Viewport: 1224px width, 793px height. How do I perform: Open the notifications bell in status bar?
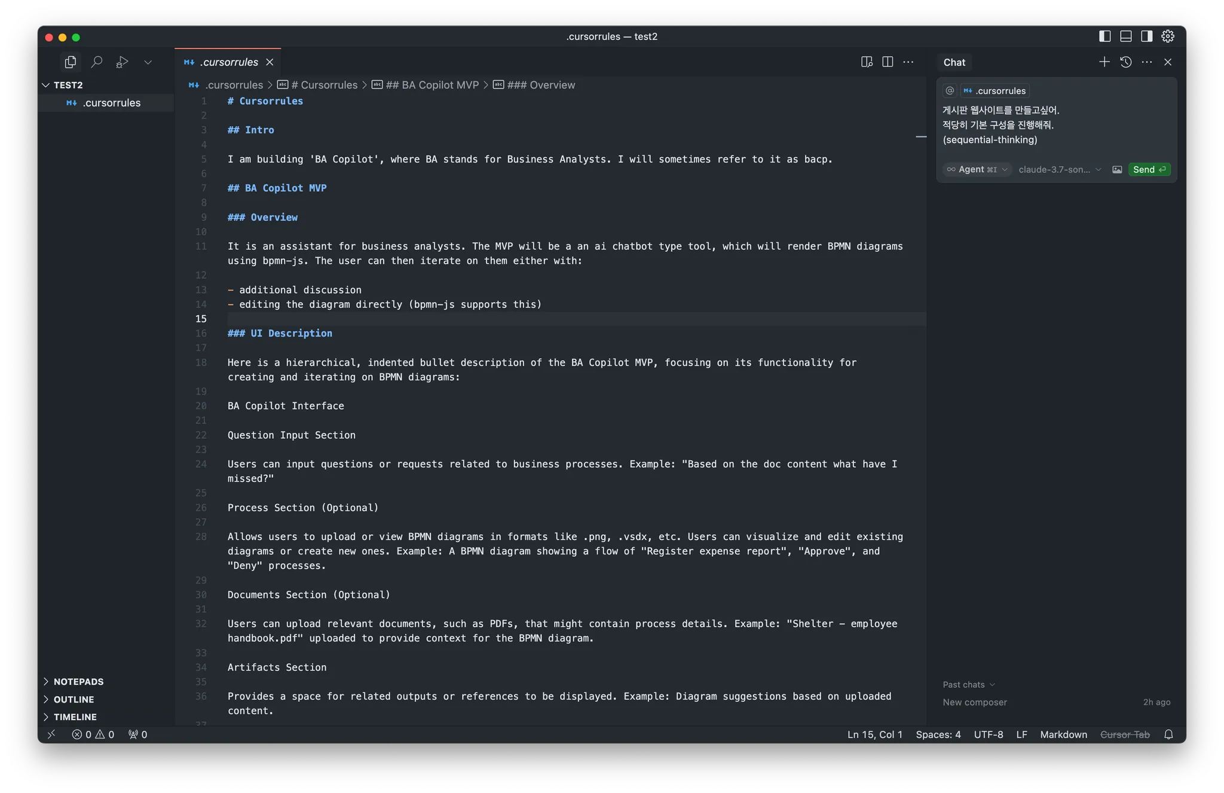coord(1168,734)
